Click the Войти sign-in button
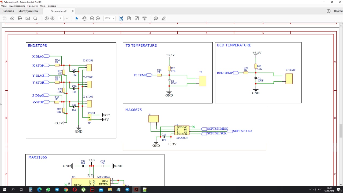Screen dimensions: 343x193 [x=338, y=11]
